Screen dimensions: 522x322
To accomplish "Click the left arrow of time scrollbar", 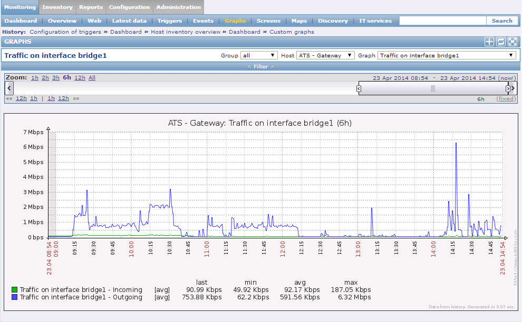I will point(9,88).
